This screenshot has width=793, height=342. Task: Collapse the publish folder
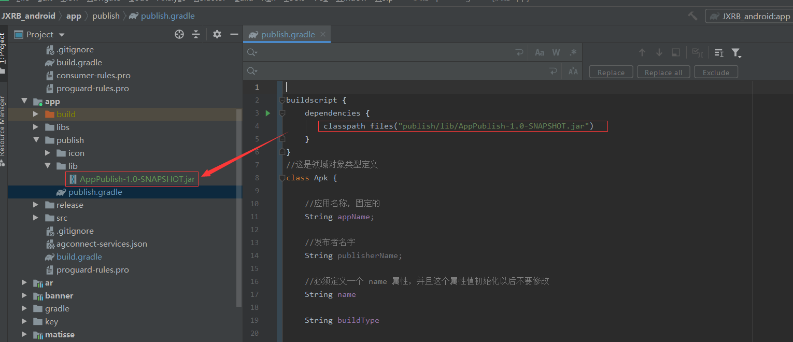(x=36, y=140)
